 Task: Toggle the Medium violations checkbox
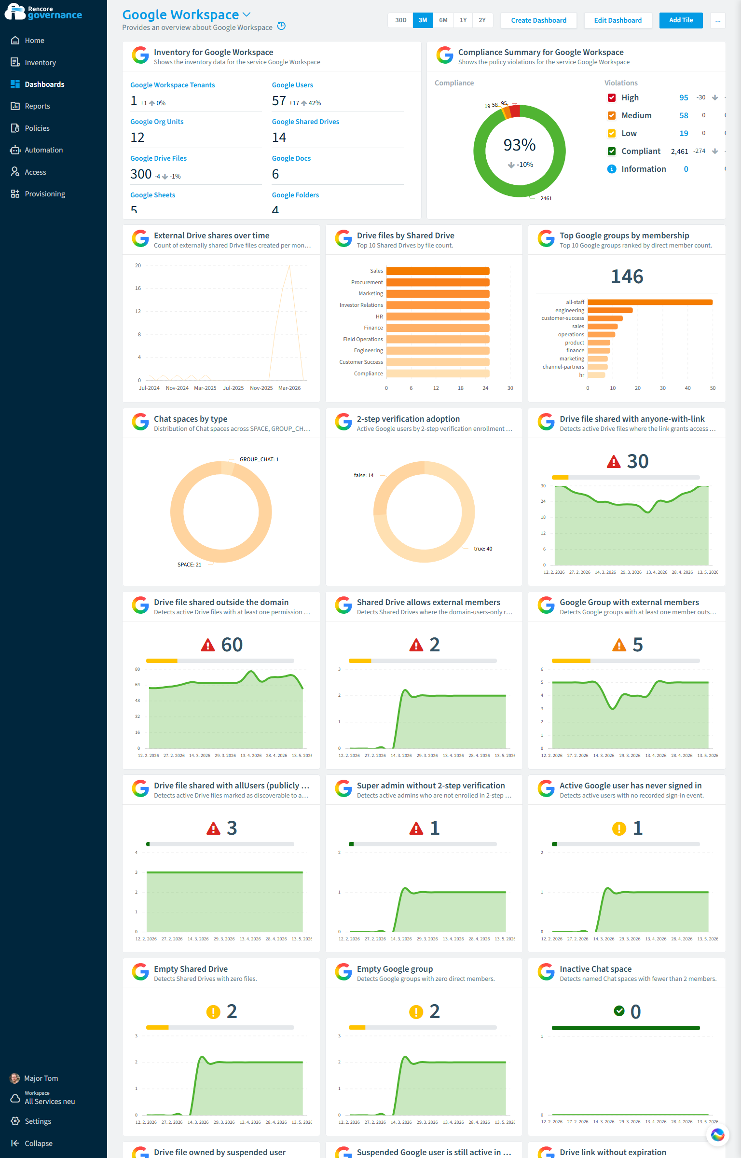click(612, 115)
